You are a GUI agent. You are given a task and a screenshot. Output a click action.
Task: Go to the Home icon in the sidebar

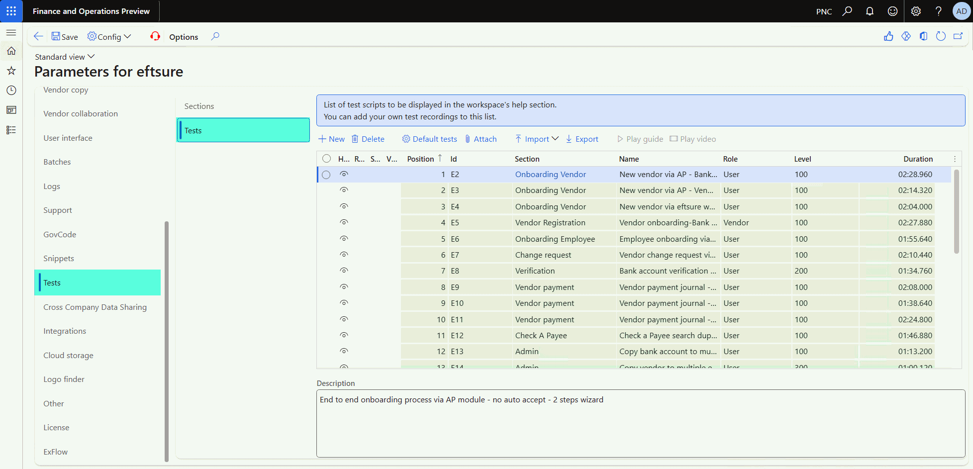(x=11, y=51)
